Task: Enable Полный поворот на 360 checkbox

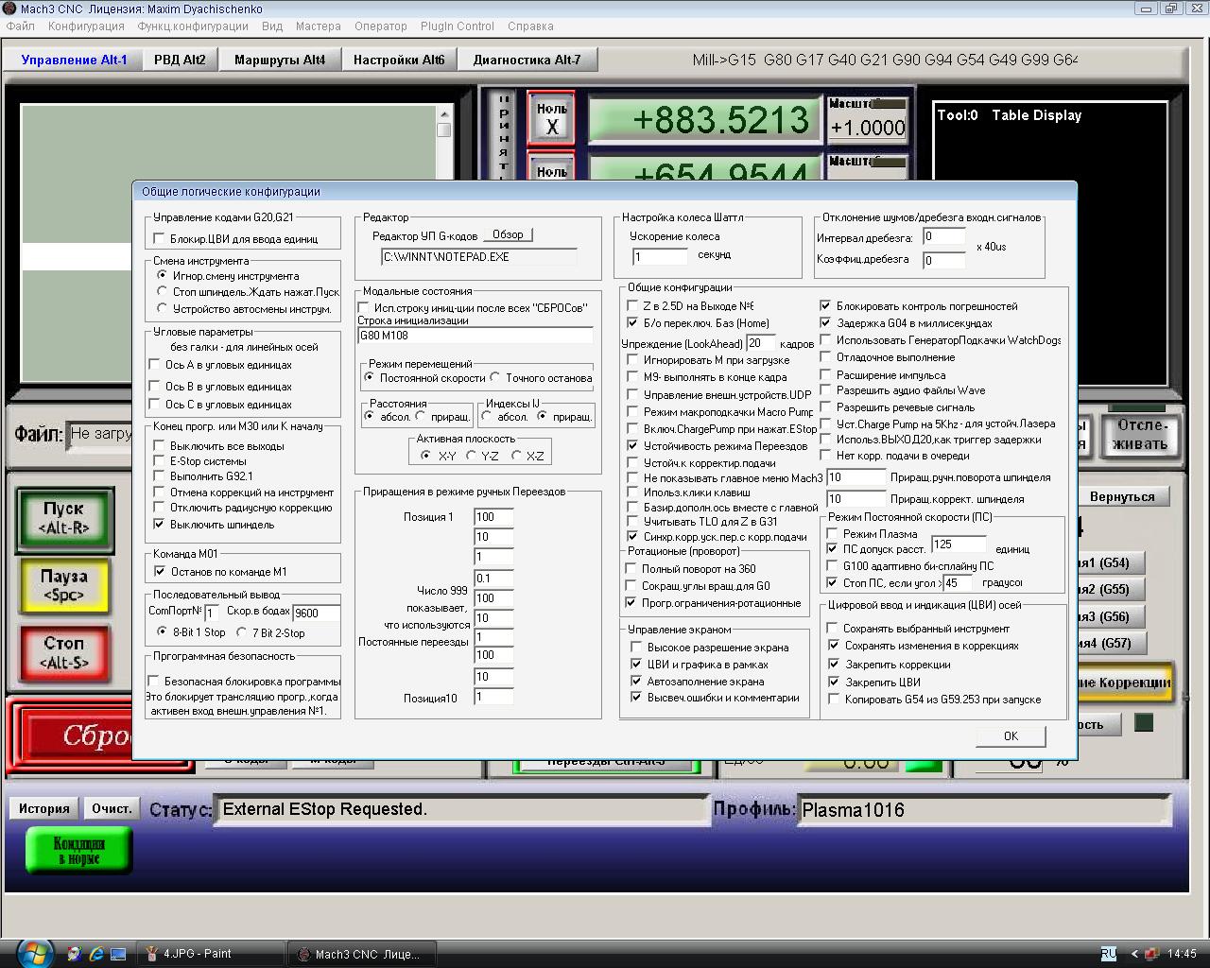Action: [x=631, y=569]
